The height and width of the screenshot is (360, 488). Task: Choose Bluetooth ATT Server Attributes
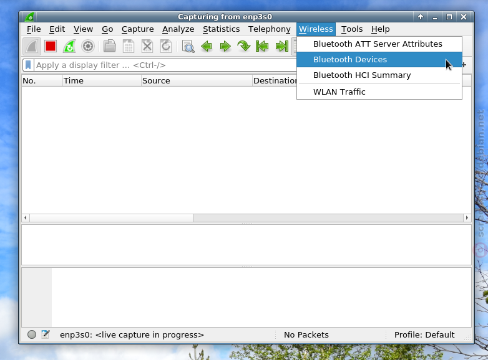(x=379, y=44)
